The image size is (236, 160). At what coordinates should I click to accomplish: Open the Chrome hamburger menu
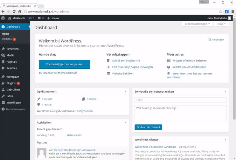click(x=233, y=12)
